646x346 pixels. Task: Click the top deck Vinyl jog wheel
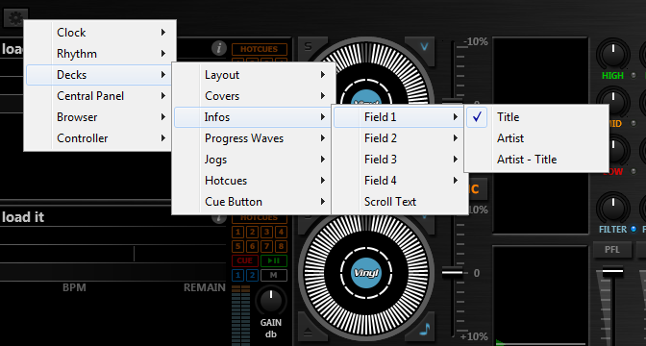pyautogui.click(x=366, y=83)
